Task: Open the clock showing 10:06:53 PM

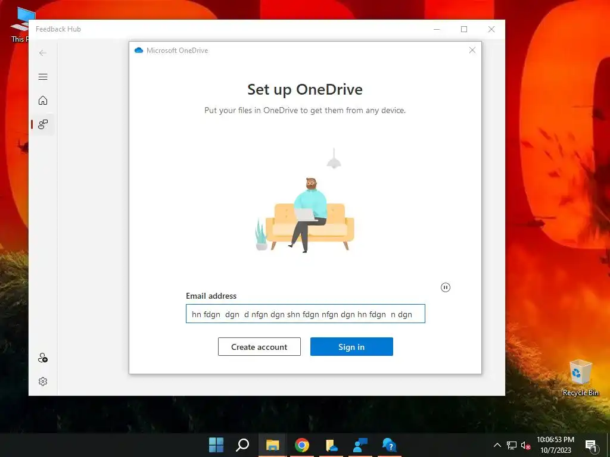Action: 556,445
